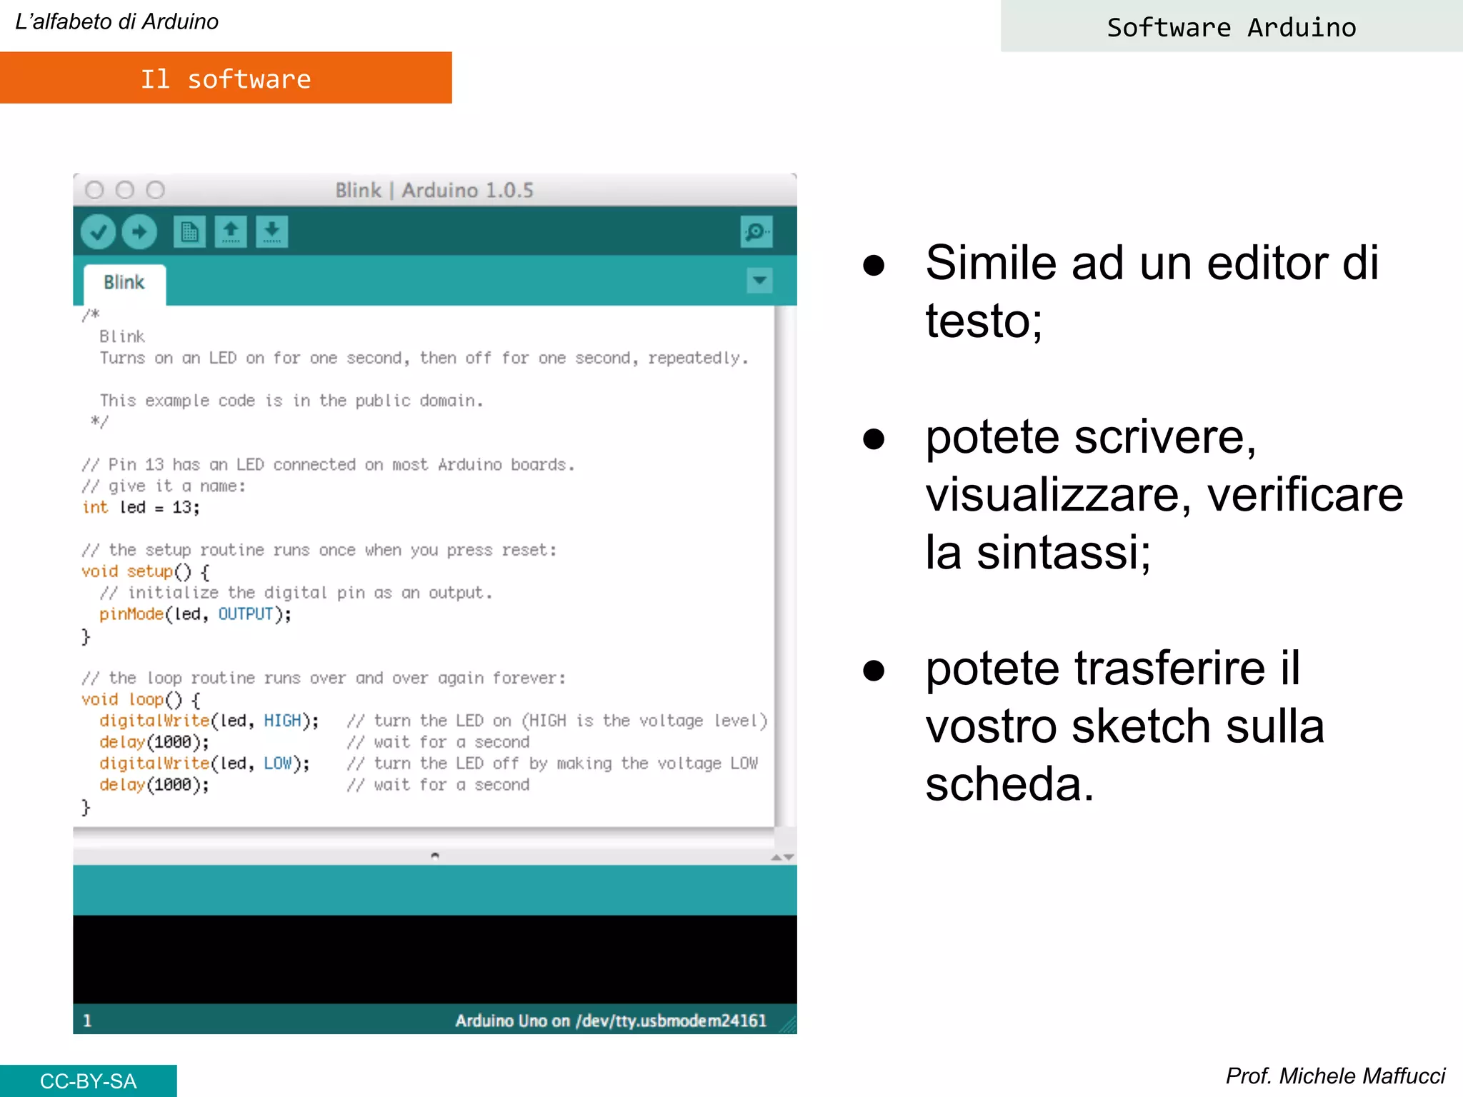Click the 'potete trasferire il vostro sketch' bullet

(x=1125, y=726)
